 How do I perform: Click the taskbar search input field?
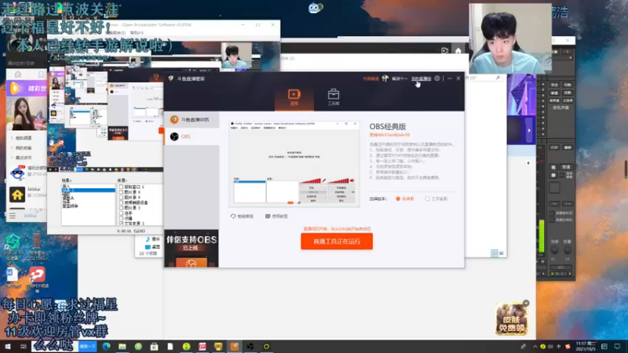[55, 347]
